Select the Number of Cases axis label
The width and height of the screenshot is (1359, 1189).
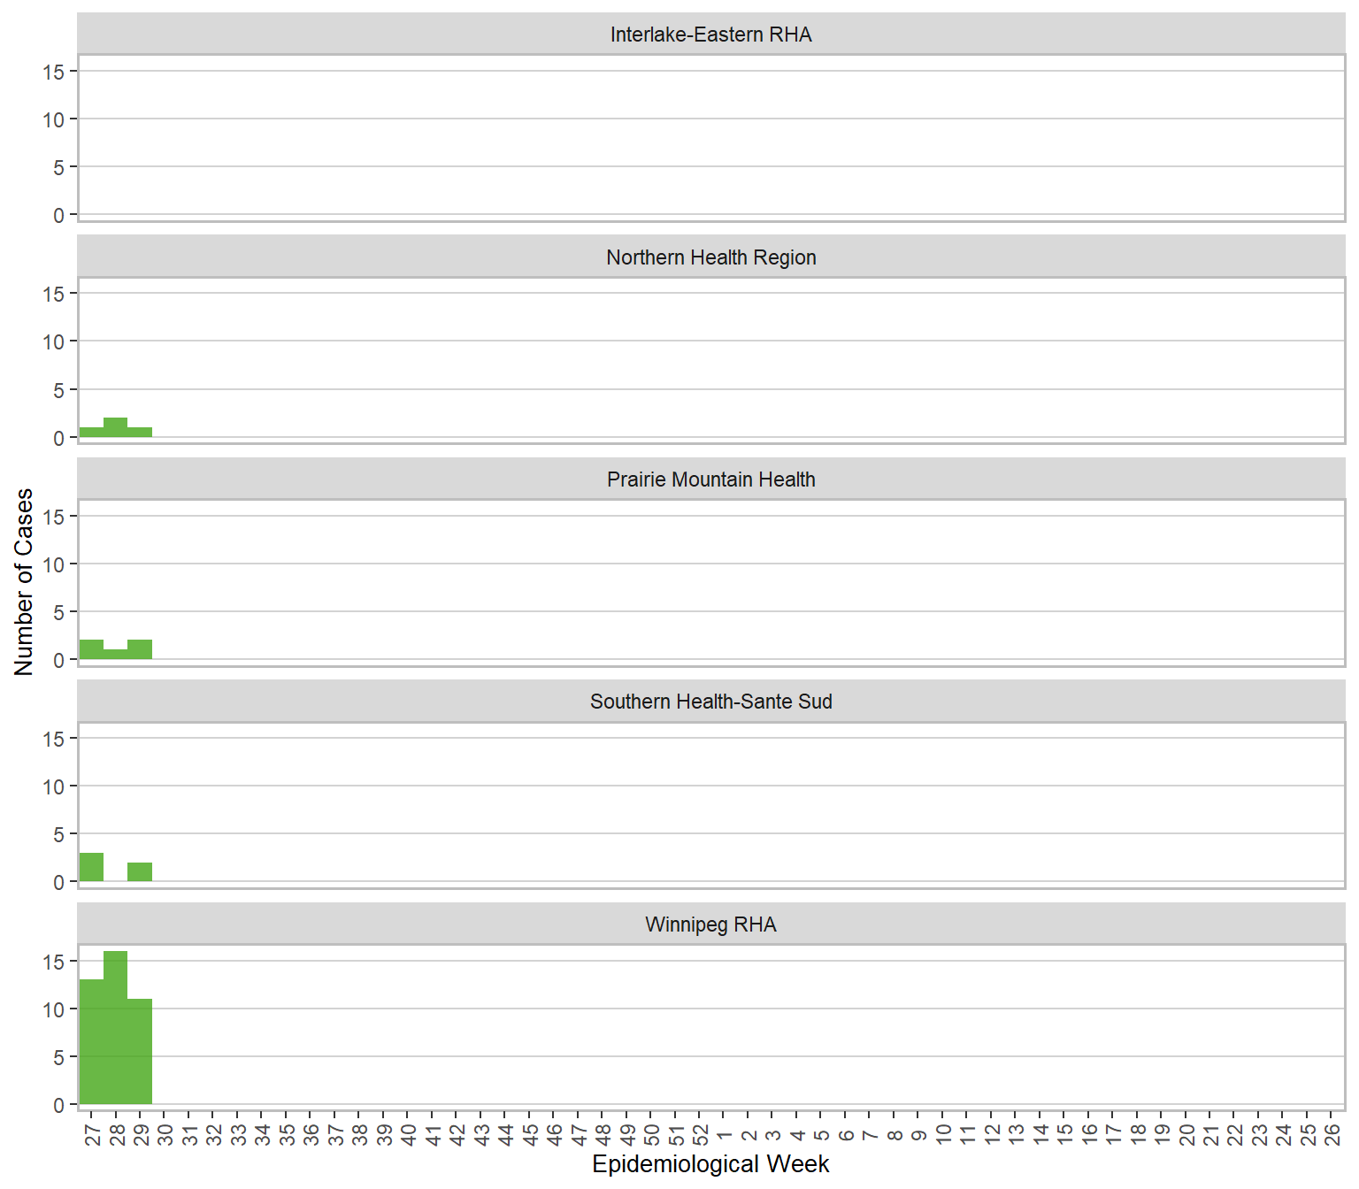pyautogui.click(x=24, y=582)
